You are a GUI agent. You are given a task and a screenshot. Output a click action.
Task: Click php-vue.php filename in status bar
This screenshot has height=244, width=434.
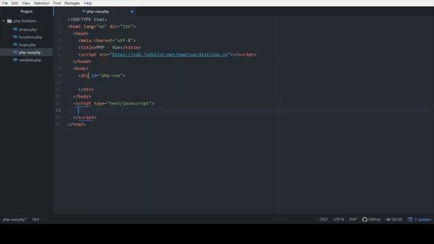click(x=14, y=220)
